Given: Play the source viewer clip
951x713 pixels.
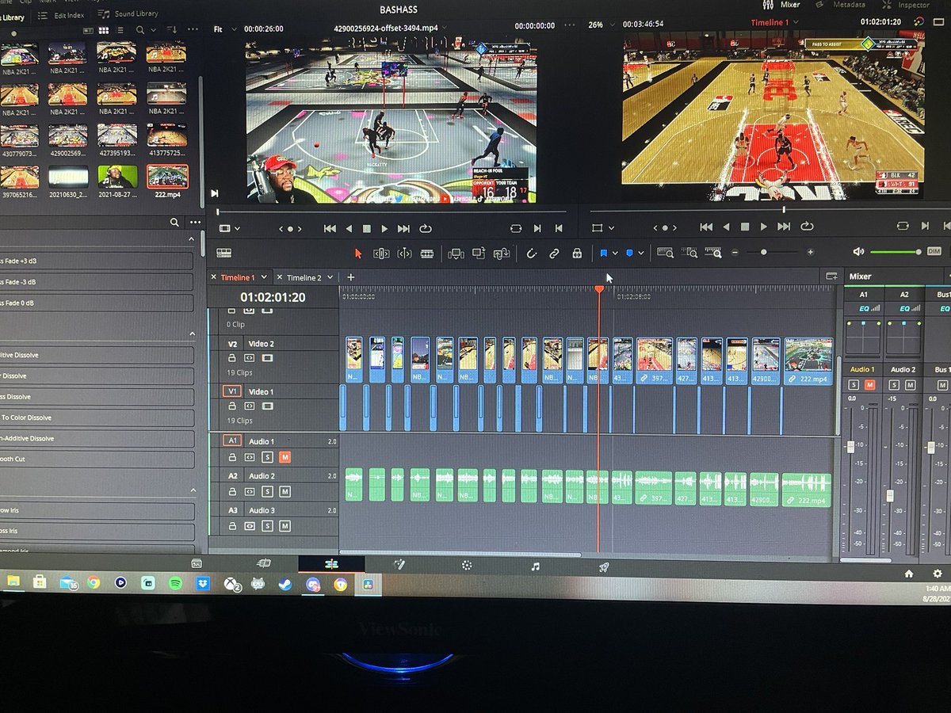Looking at the screenshot, I should 385,228.
